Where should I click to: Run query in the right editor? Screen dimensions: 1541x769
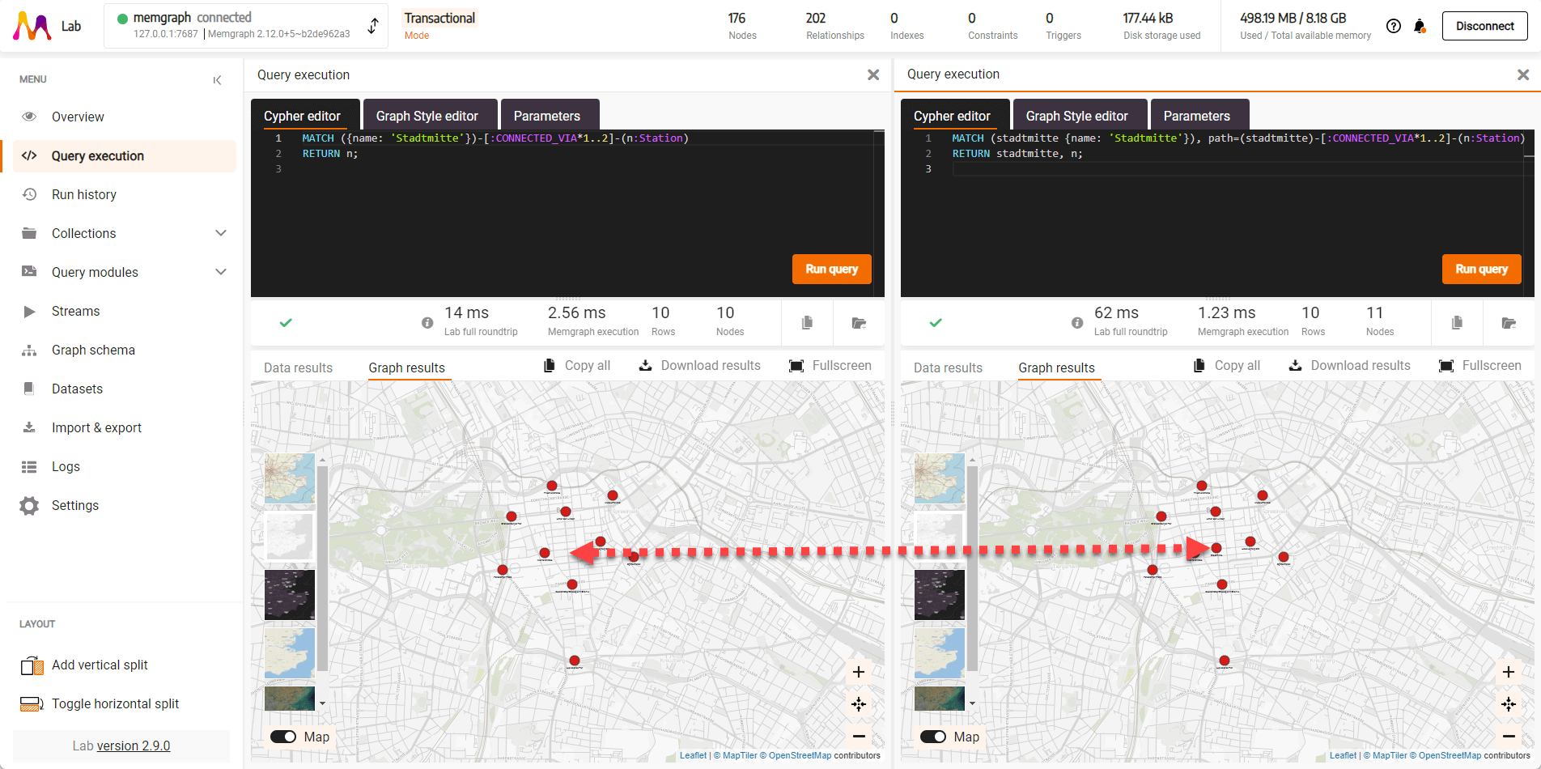(x=1481, y=269)
